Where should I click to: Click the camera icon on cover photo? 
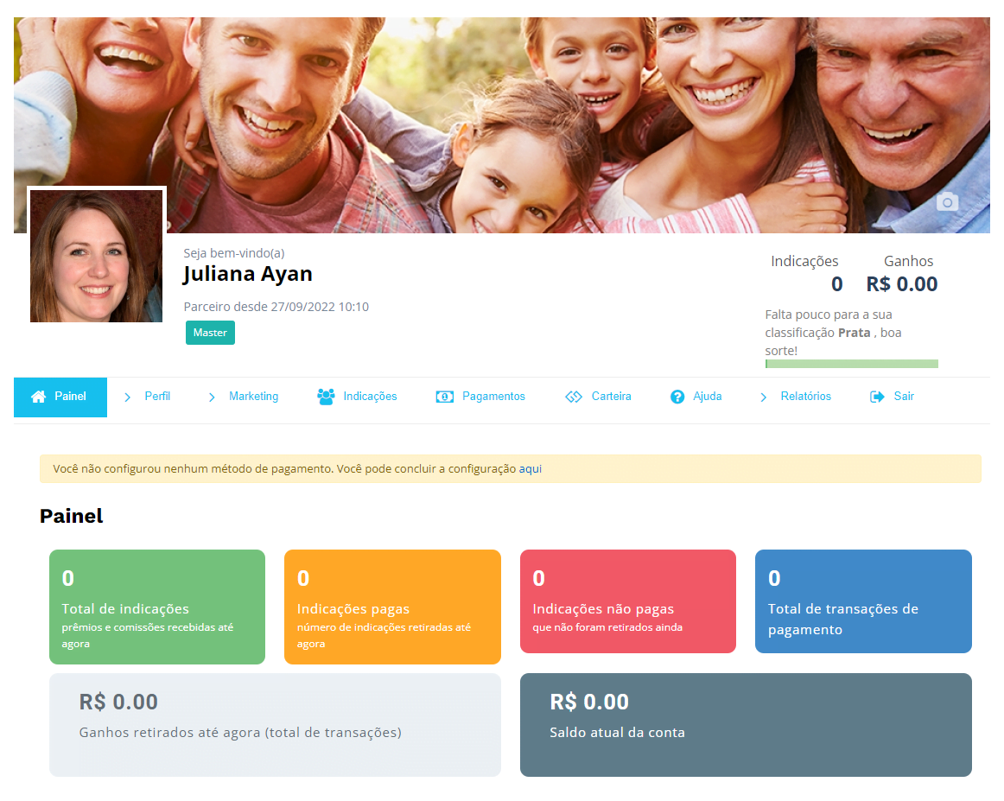(948, 202)
